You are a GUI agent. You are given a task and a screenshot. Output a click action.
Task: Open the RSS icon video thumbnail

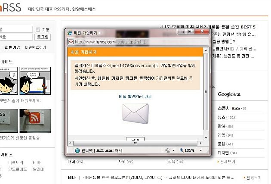click(x=35, y=121)
